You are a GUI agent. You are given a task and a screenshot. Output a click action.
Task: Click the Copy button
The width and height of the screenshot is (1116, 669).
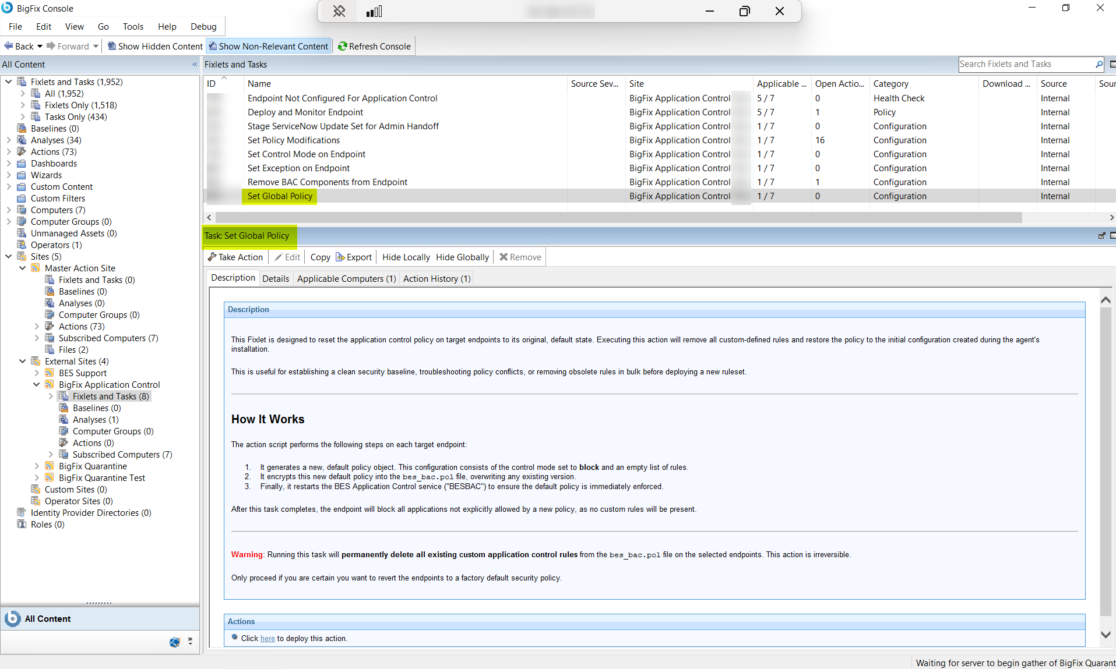coord(320,257)
